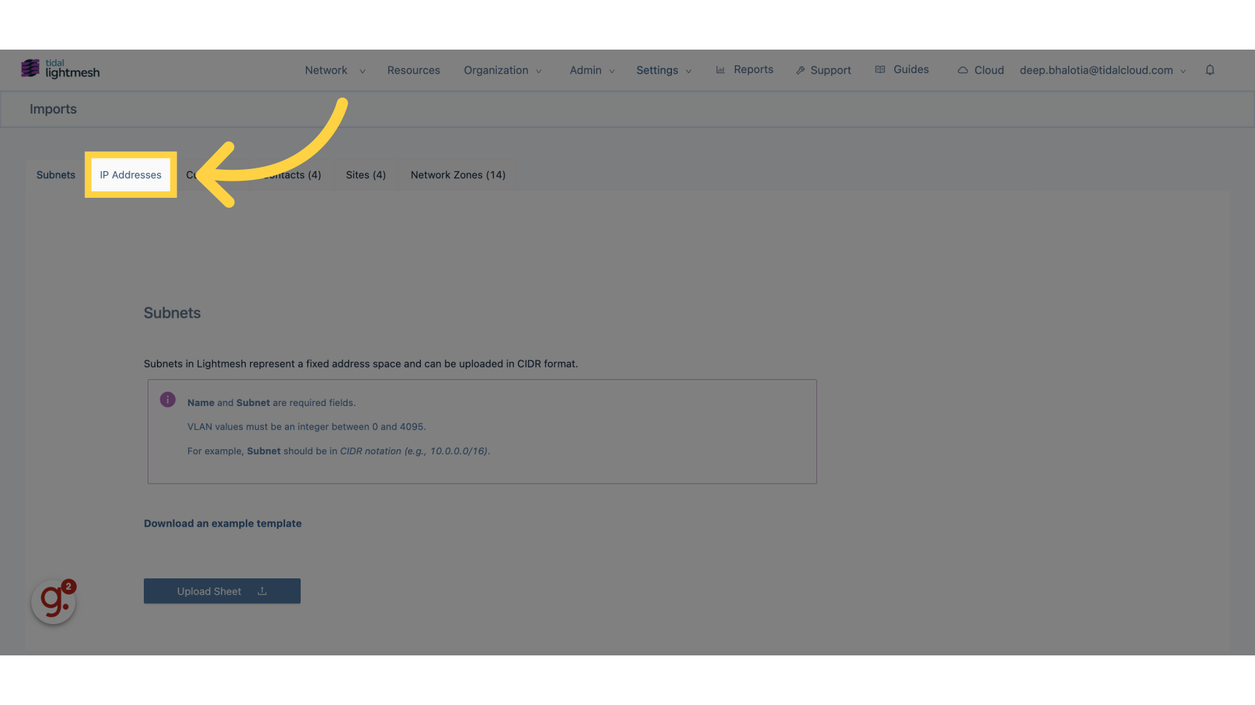Open the Resources section
Image resolution: width=1255 pixels, height=705 pixels.
tap(413, 70)
